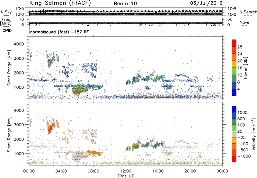Click the '12:00' time tick label
This screenshot has width=257, height=178.
click(x=126, y=171)
